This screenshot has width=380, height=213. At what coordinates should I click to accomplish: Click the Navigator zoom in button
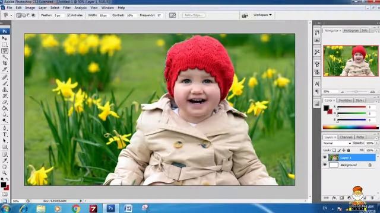point(372,92)
